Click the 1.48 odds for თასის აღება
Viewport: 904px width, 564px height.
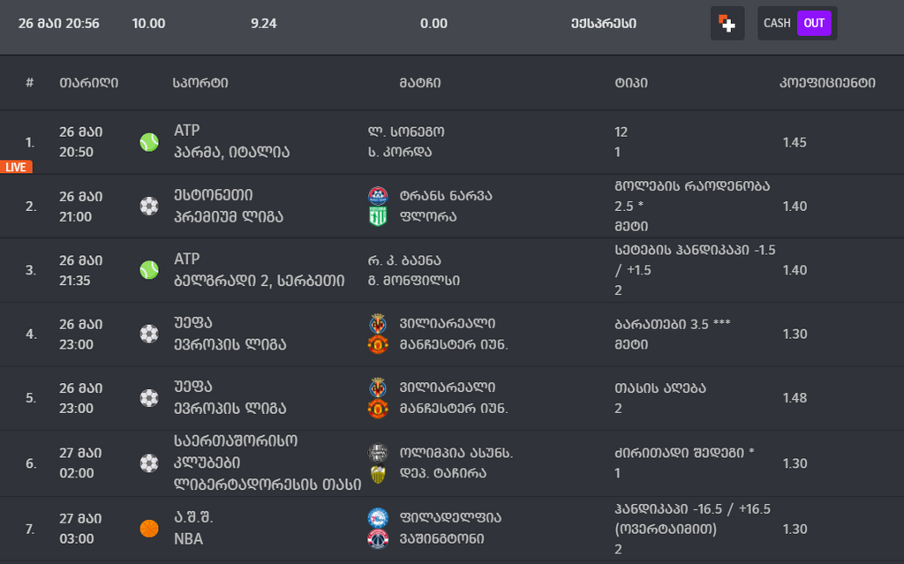click(x=795, y=398)
